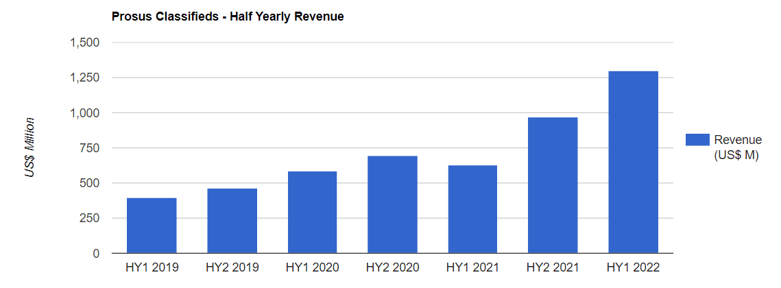This screenshot has width=781, height=288.
Task: Click the HY1 2022 x-axis label
Action: pos(633,267)
